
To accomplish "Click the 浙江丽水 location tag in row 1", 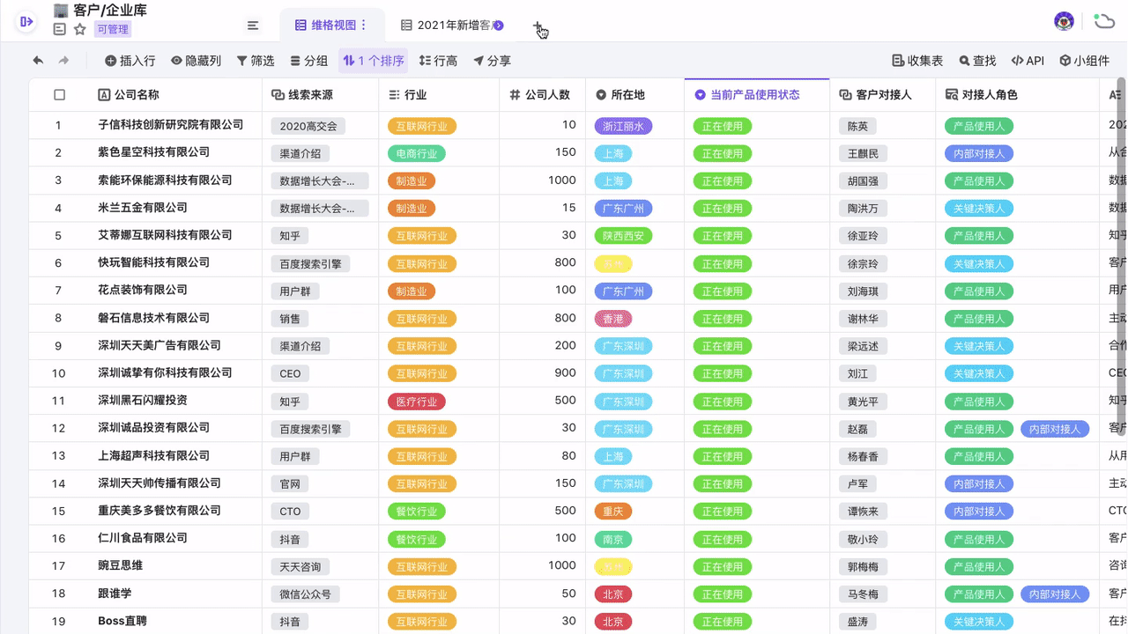I will point(623,126).
